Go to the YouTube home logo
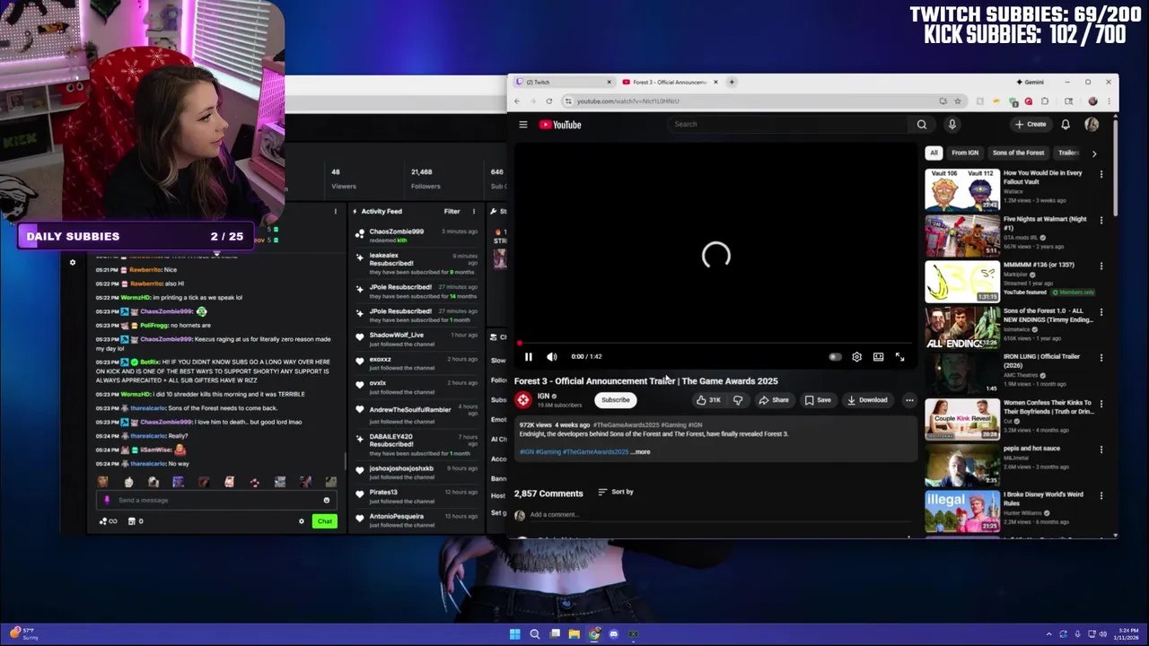Screen dimensions: 1149x646 click(x=560, y=125)
